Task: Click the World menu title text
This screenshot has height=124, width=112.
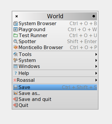Action: pyautogui.click(x=55, y=16)
